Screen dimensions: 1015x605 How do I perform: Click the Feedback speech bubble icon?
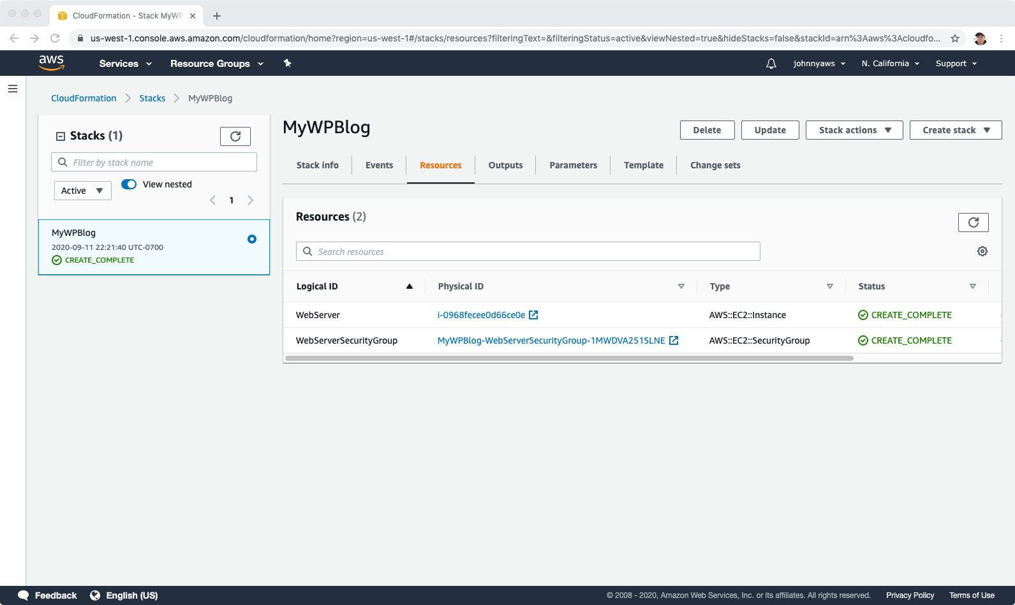(24, 595)
